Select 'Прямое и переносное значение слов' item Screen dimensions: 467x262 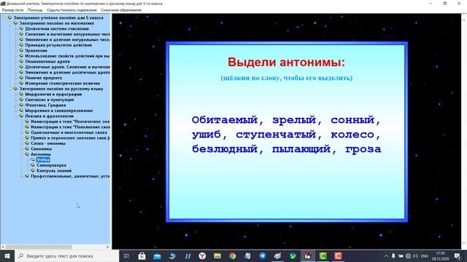pos(70,138)
